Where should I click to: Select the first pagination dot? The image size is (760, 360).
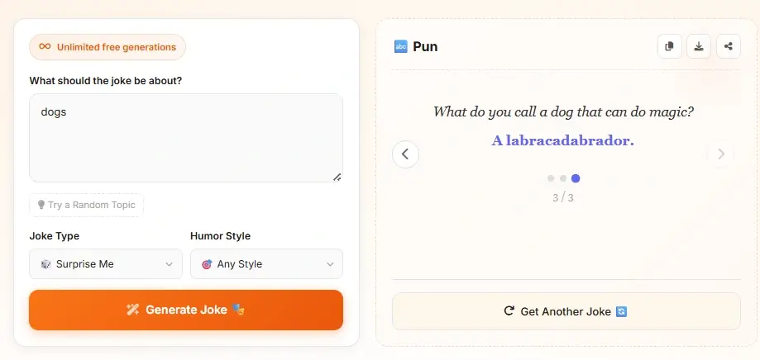pyautogui.click(x=551, y=178)
